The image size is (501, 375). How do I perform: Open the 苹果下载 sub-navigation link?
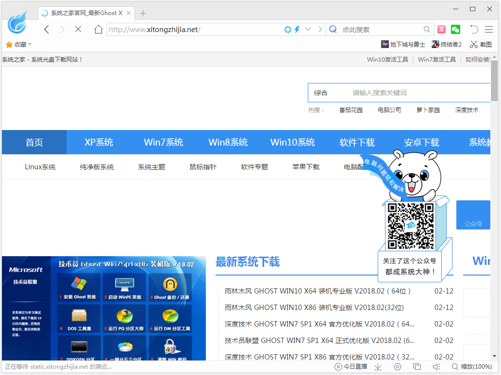[306, 167]
